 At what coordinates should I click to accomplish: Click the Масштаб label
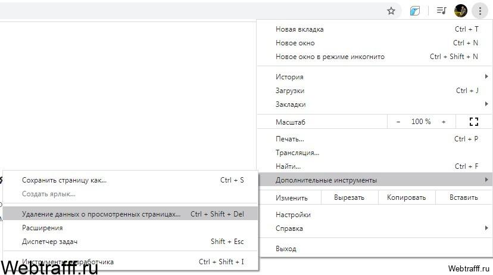click(290, 122)
